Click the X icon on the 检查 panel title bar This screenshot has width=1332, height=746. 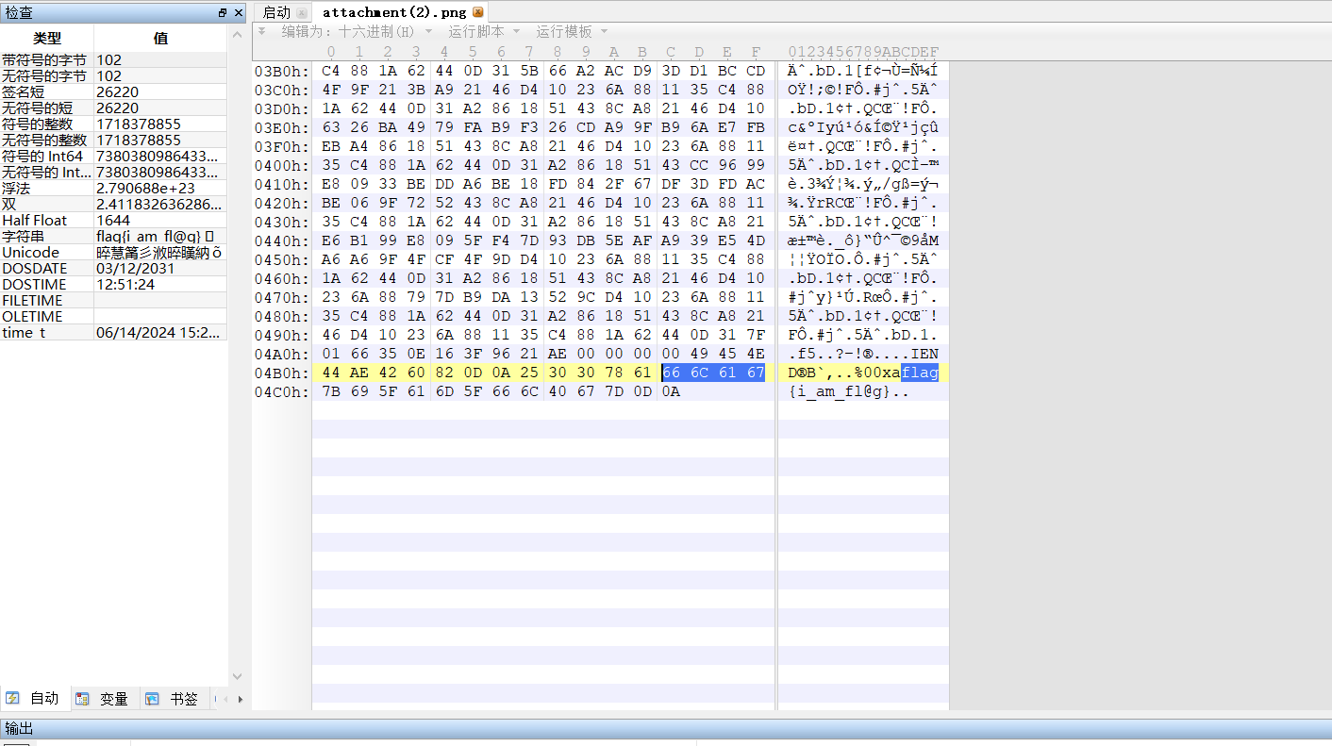[x=238, y=13]
